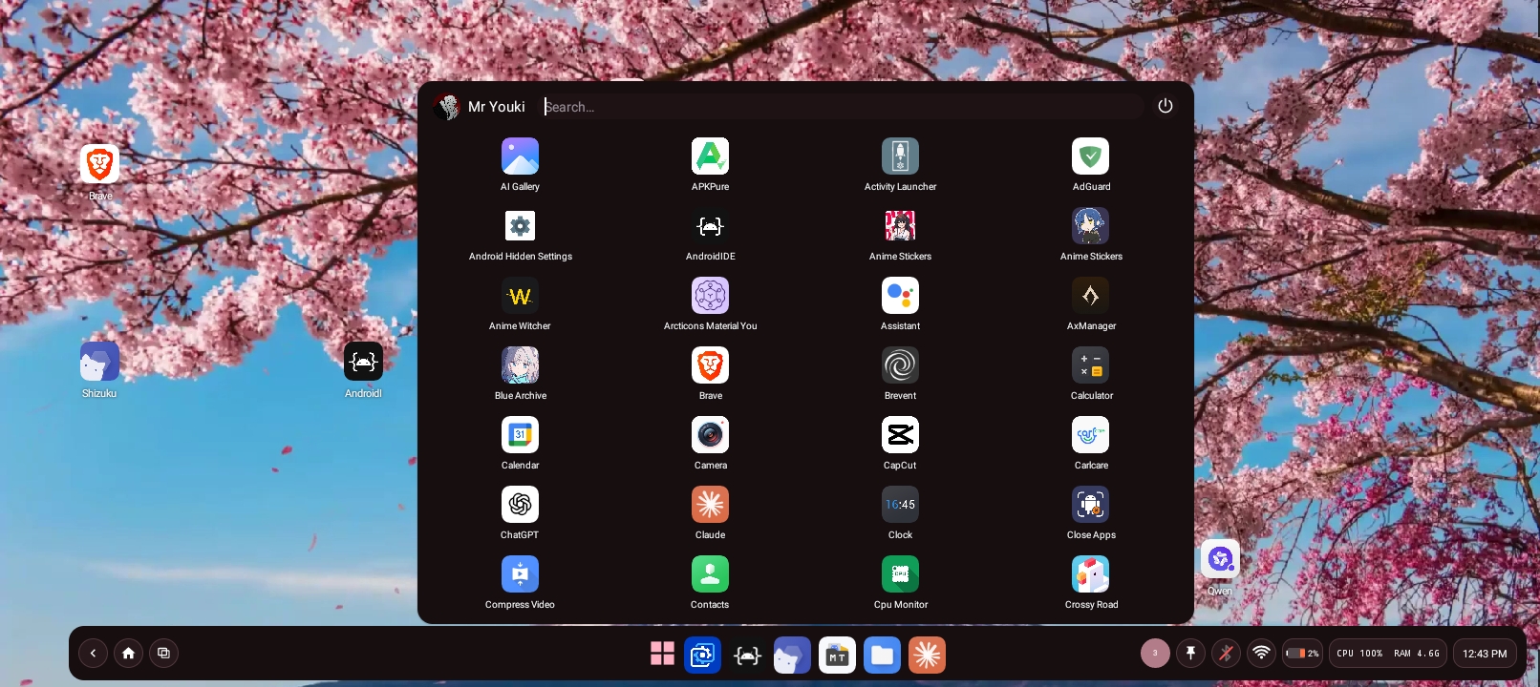Open Claude in the app drawer
1540x687 pixels.
click(x=710, y=505)
